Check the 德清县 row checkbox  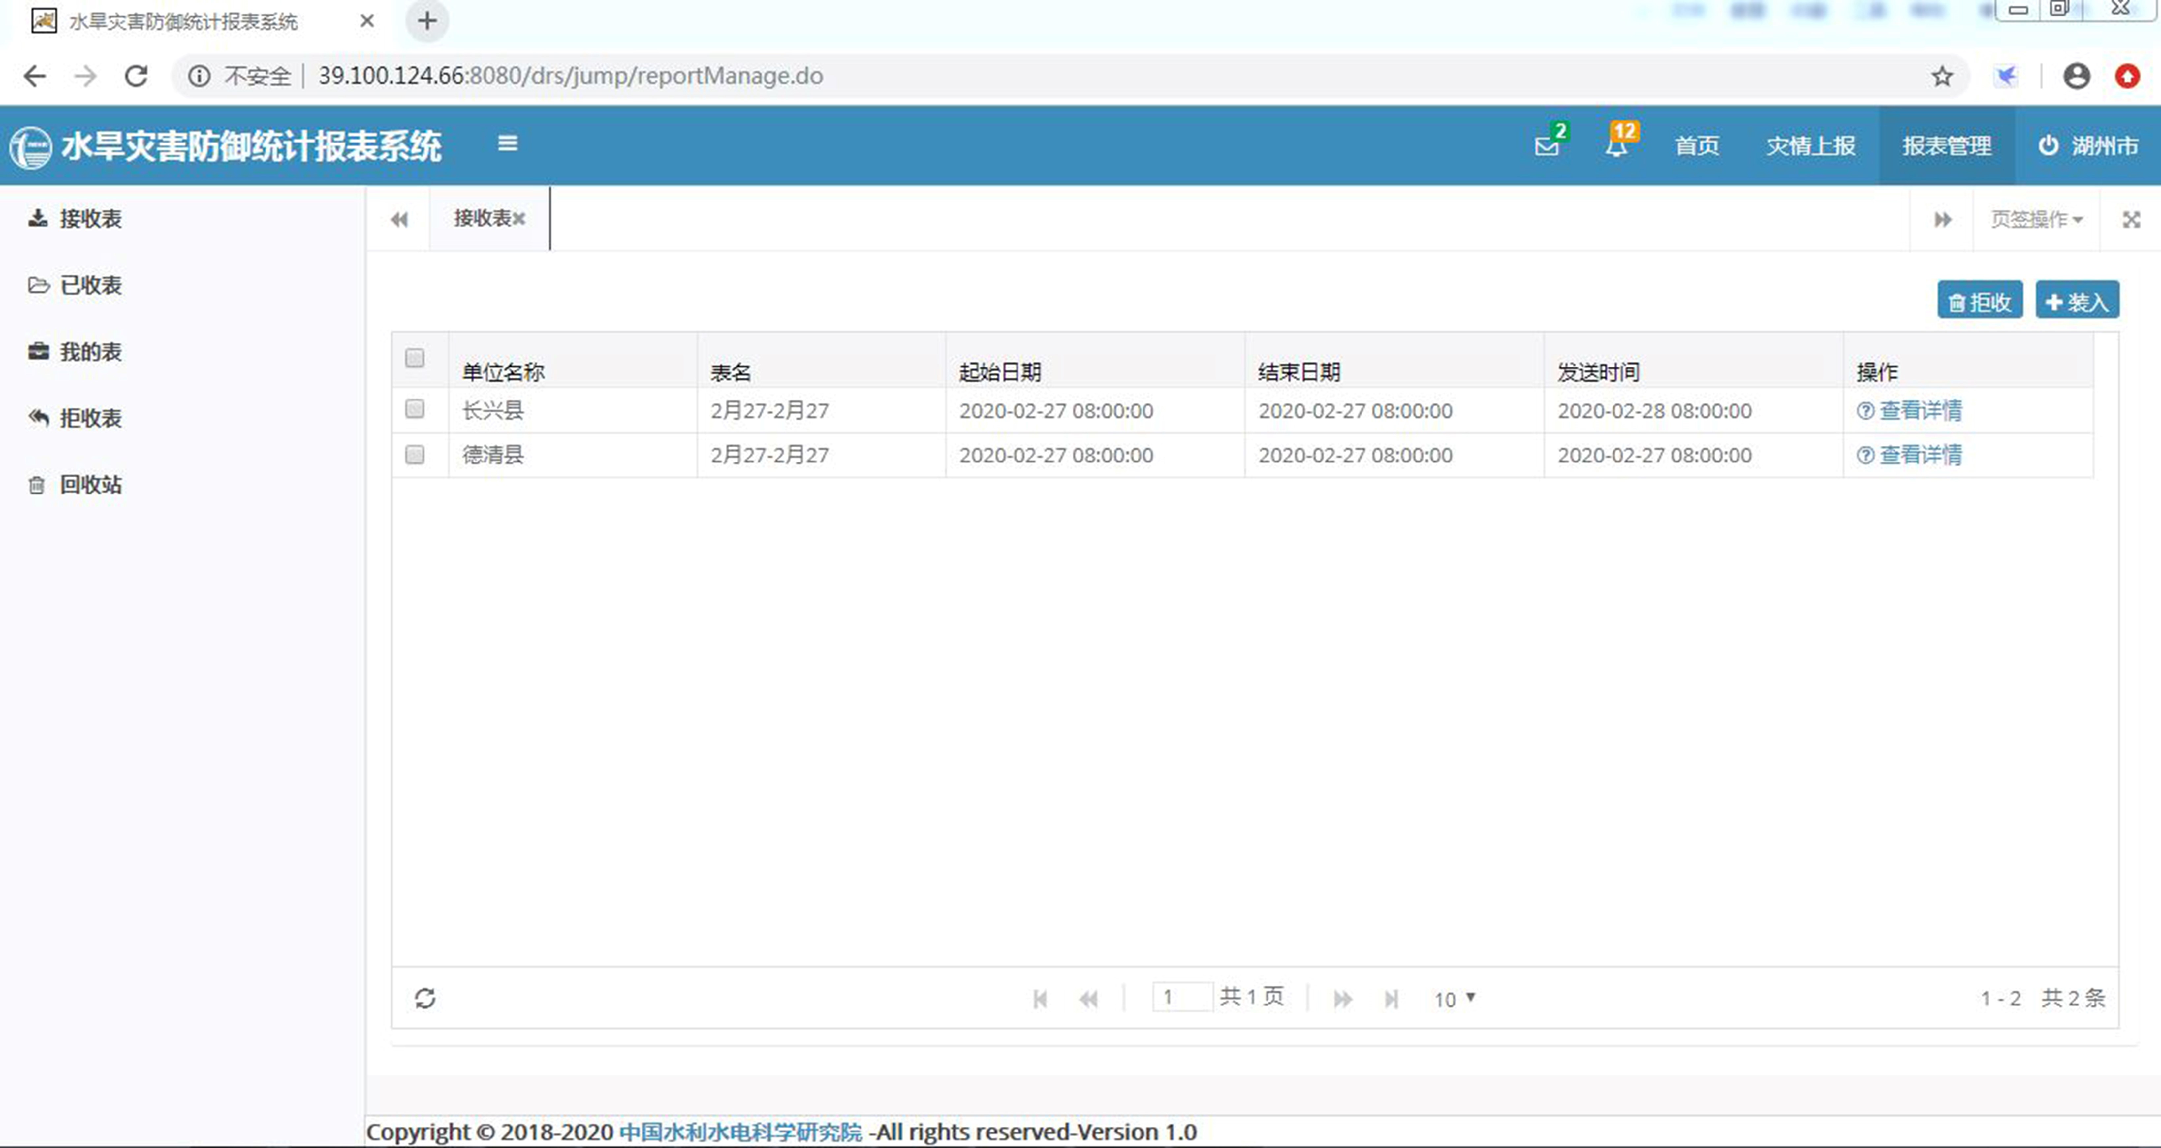pyautogui.click(x=414, y=455)
